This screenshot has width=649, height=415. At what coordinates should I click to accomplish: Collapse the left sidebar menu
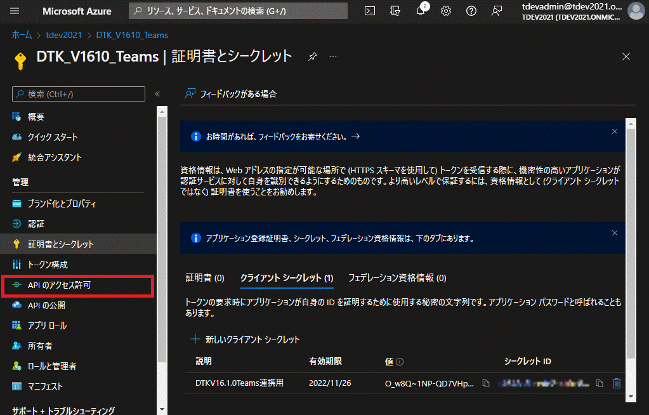coord(157,94)
